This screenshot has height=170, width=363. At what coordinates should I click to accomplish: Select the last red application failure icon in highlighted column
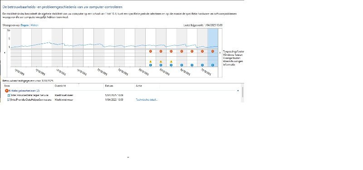pos(212,51)
